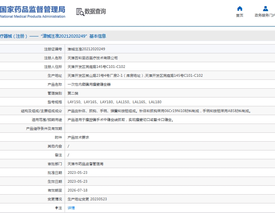Select product name 一次性内窥镜用腹壁缝合器
275x213 pixels.
tap(89, 84)
